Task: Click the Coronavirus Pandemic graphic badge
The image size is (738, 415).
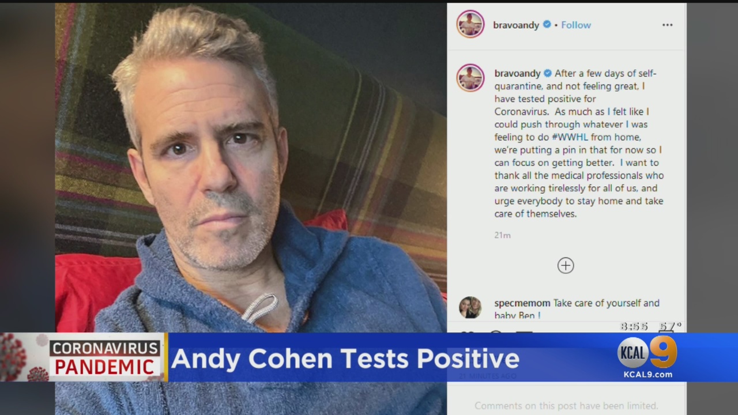Action: pyautogui.click(x=104, y=358)
